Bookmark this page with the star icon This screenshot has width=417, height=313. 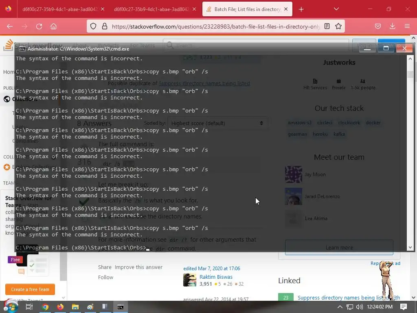(338, 26)
